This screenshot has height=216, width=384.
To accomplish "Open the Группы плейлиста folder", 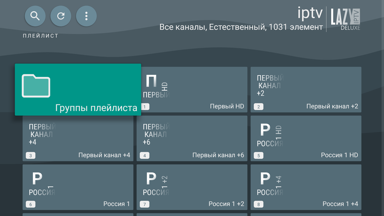I will (x=77, y=90).
